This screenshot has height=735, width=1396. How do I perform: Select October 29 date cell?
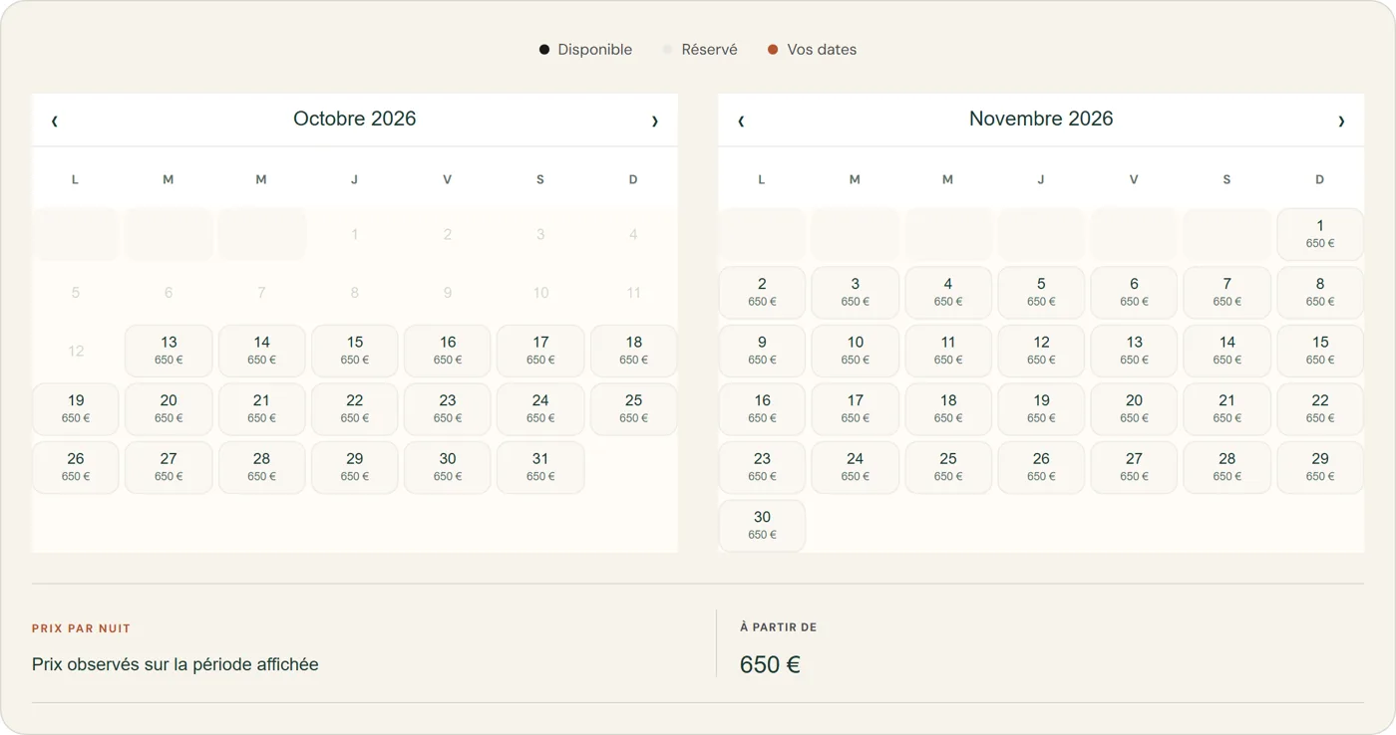pos(355,467)
